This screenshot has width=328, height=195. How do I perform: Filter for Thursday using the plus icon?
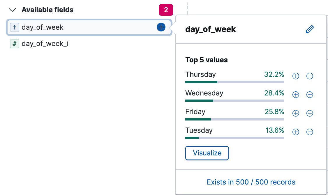click(x=295, y=76)
